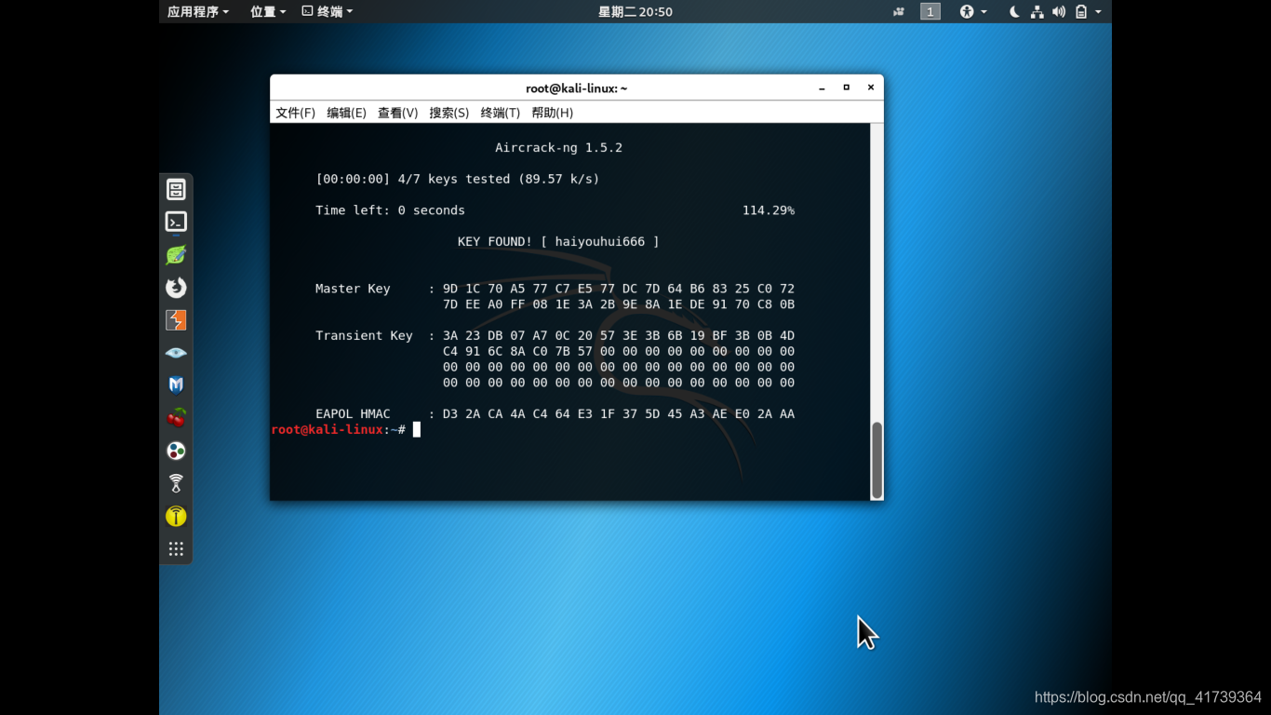Image resolution: width=1271 pixels, height=715 pixels.
Task: Minimize the terminal window
Action: click(x=822, y=88)
